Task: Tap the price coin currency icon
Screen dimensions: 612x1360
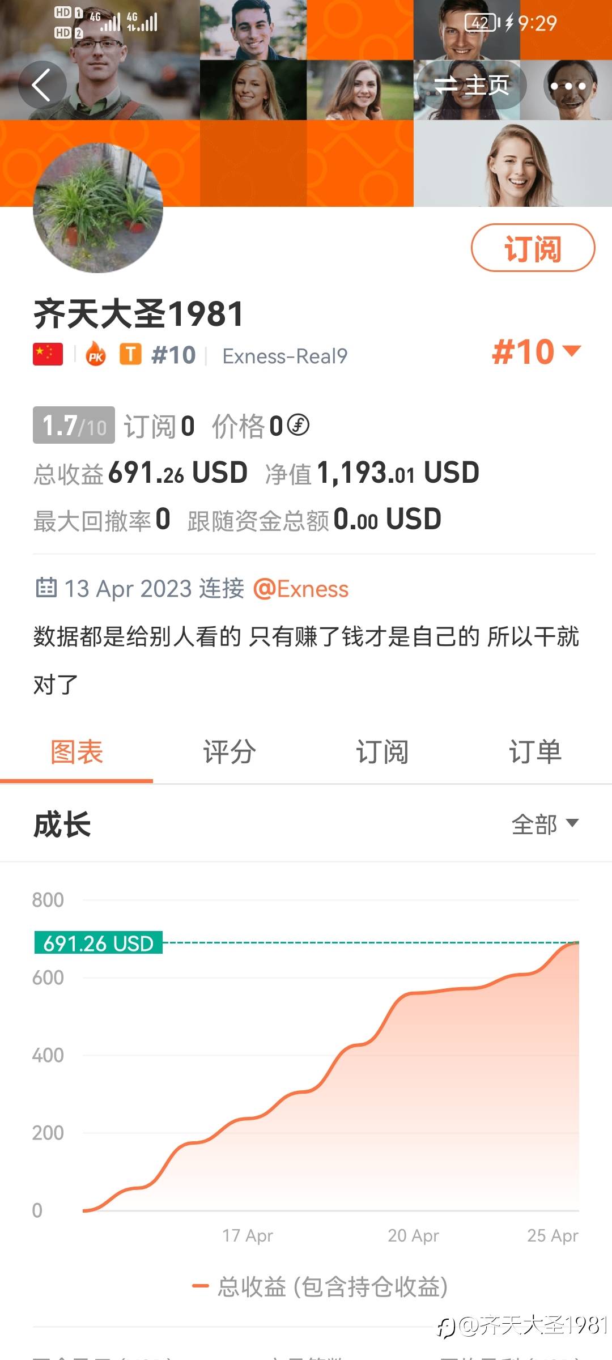Action: (298, 425)
